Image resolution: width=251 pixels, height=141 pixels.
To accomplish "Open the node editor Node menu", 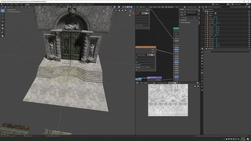I will coord(163,7).
